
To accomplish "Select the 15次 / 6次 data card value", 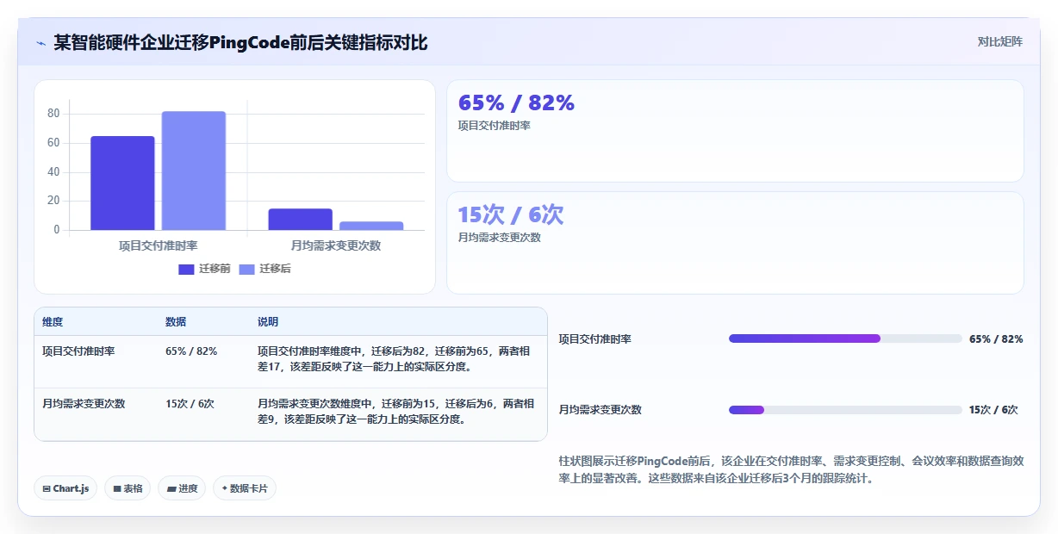I will coord(511,214).
